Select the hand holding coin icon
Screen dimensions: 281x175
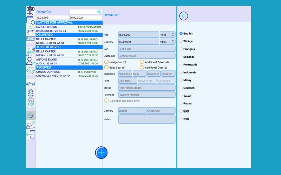(31, 30)
